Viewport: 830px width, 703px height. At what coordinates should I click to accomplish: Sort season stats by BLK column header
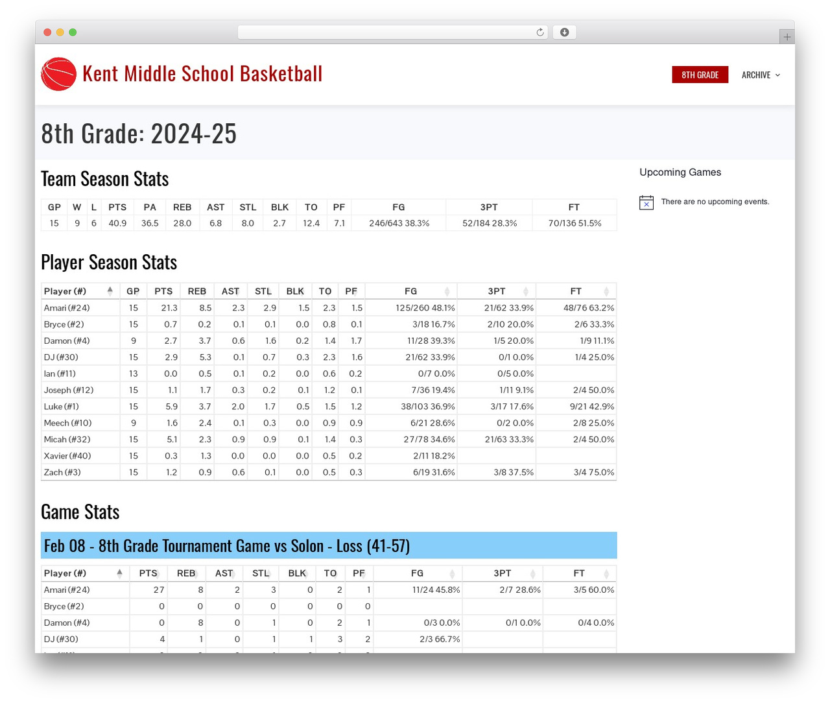tap(295, 291)
